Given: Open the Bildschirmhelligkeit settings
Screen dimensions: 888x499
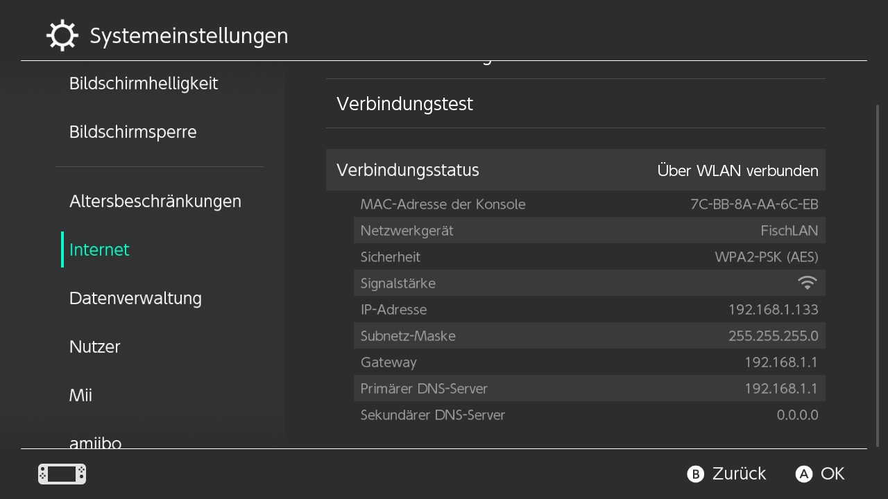Looking at the screenshot, I should pos(144,84).
